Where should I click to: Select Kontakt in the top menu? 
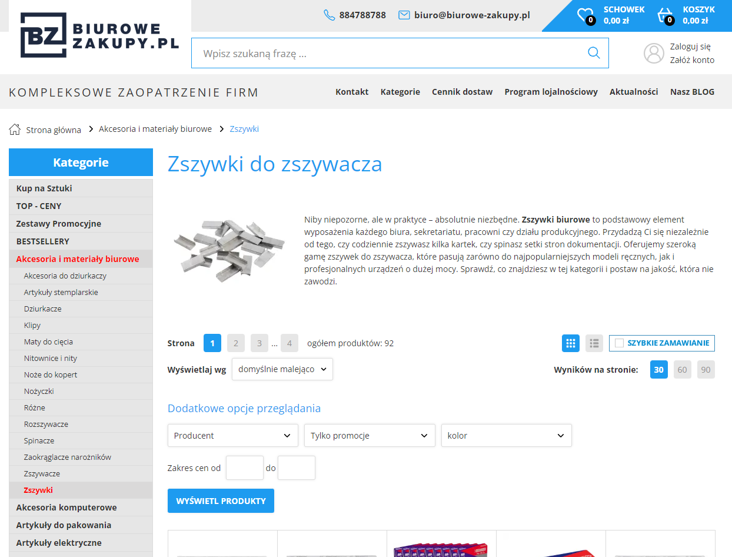(x=352, y=92)
